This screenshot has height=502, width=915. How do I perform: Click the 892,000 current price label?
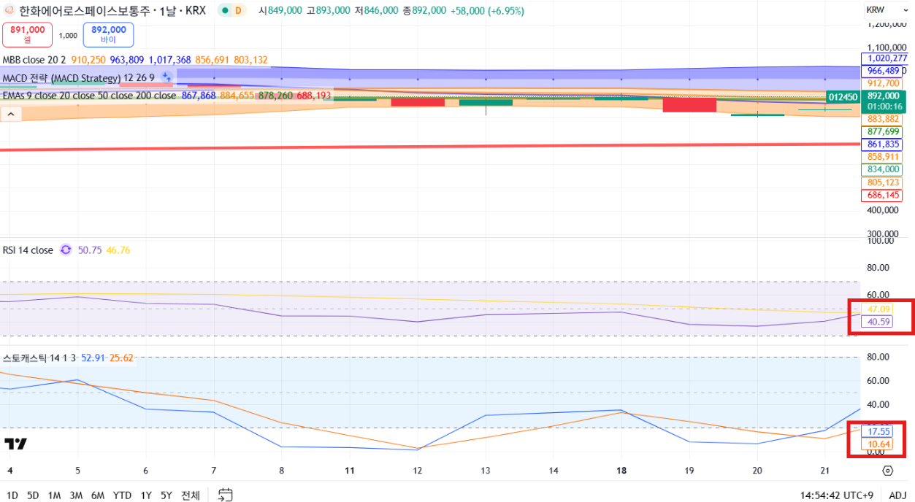coord(883,96)
